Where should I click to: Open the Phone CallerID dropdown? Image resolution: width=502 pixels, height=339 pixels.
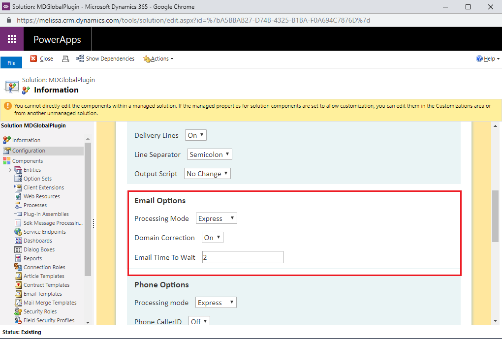[x=199, y=321]
